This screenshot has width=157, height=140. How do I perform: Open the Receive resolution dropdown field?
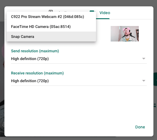click(79, 81)
